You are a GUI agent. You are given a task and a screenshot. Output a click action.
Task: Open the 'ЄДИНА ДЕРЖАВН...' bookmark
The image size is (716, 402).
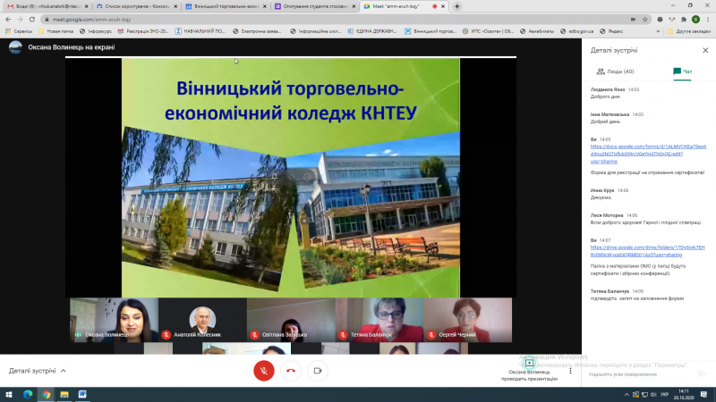[x=371, y=31]
